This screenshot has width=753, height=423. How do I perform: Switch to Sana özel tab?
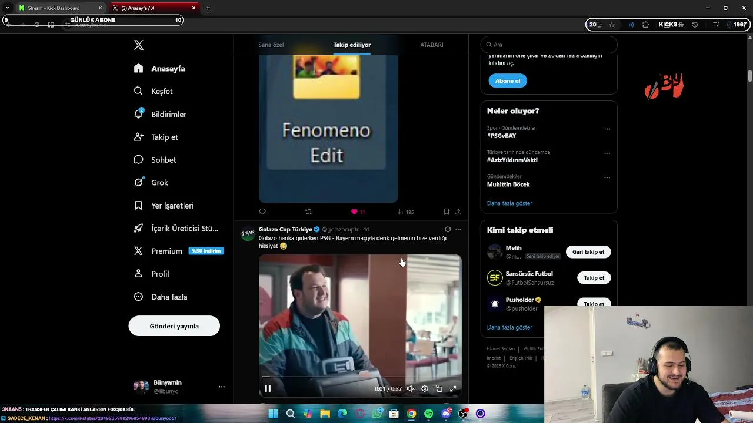(271, 45)
